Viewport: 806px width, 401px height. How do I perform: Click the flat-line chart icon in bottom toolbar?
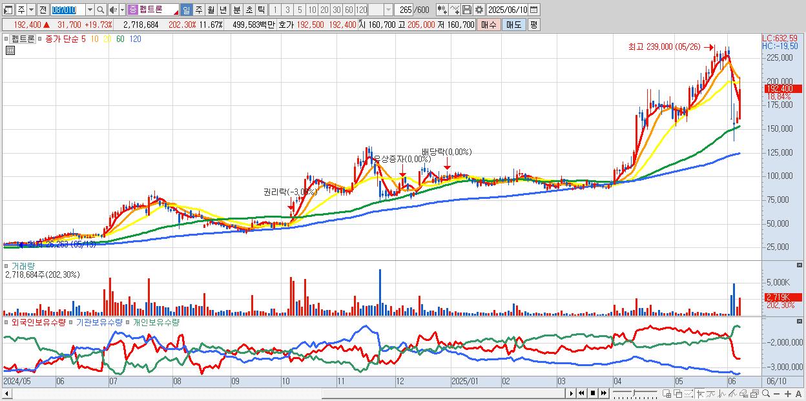(711, 393)
